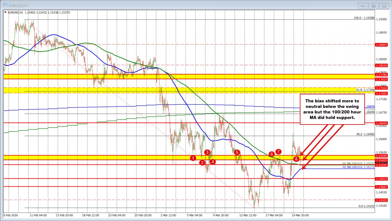
Task: Click the 1.14912 support price label
Action: (382, 180)
